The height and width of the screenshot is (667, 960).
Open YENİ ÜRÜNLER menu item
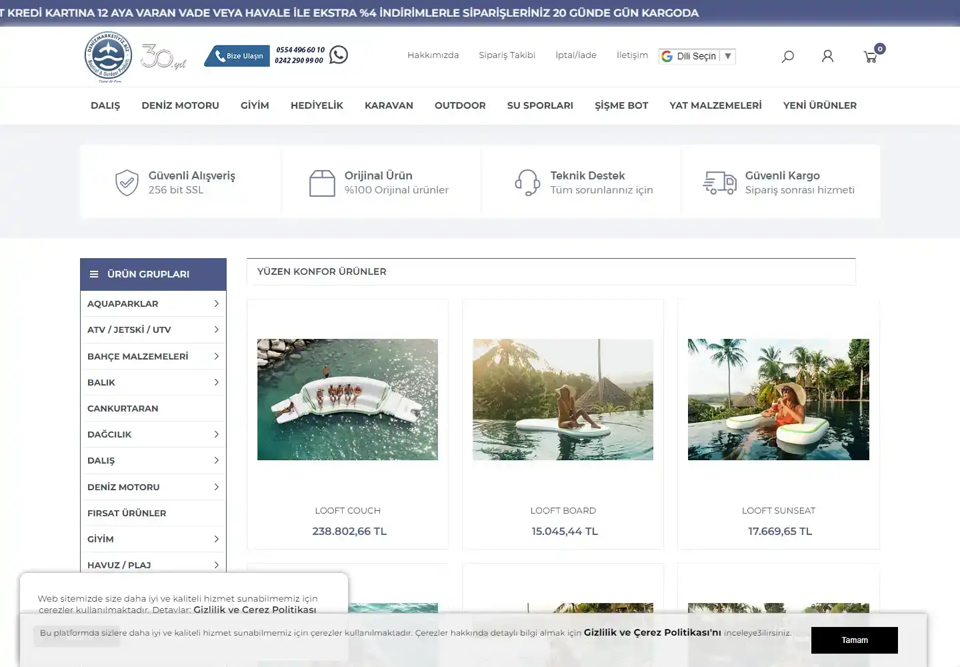(820, 105)
